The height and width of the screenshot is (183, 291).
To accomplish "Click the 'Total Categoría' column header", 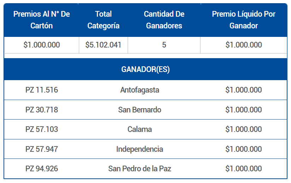I will pyautogui.click(x=103, y=20).
